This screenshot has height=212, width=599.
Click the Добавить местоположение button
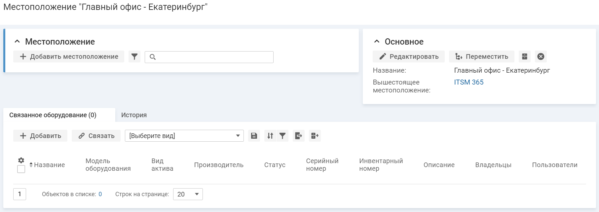coord(69,56)
